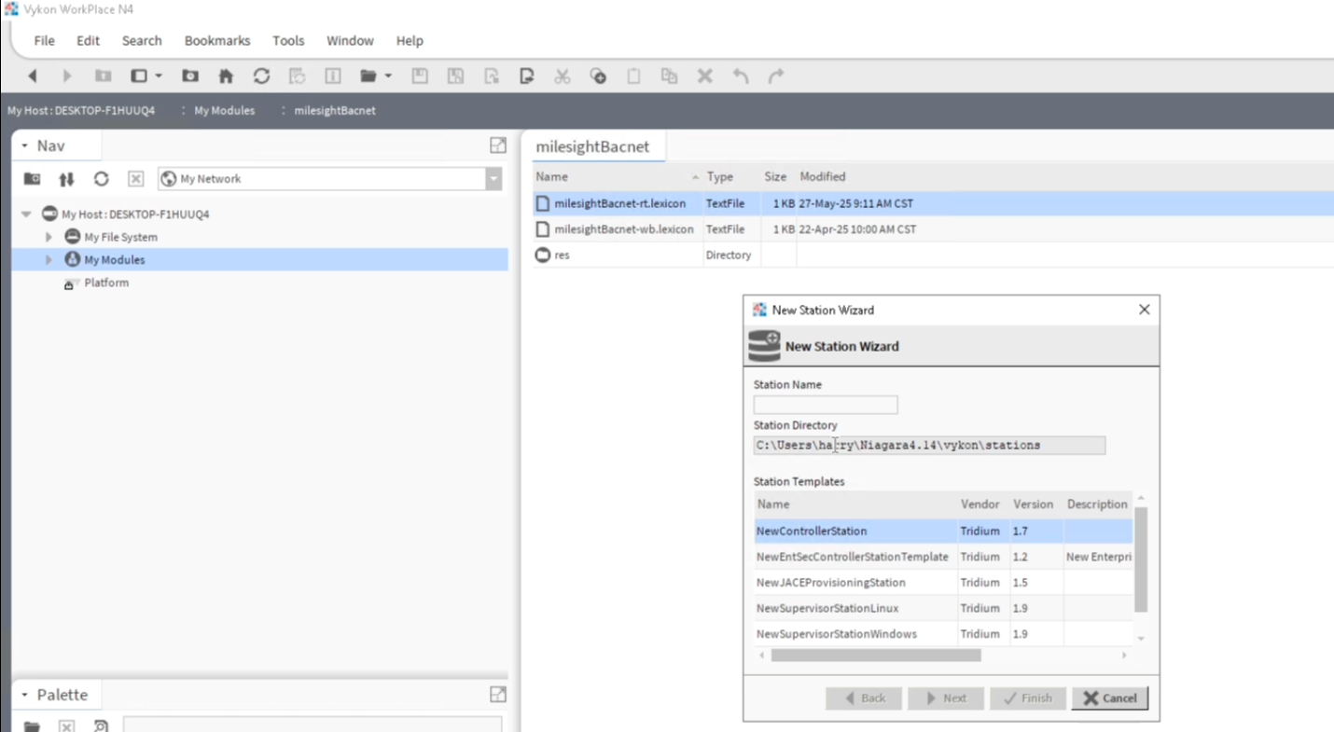Select the NewSupervisorStationWindows template
The width and height of the screenshot is (1334, 732).
(943, 634)
